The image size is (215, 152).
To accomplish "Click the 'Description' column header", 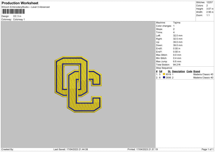I will point(178,71).
